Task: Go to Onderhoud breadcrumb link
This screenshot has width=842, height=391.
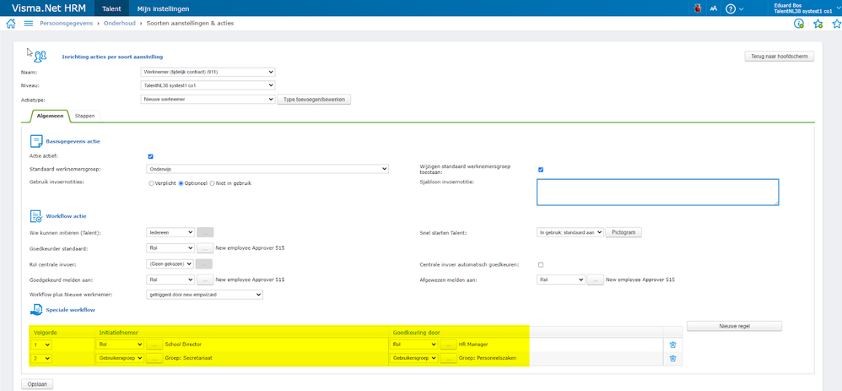Action: click(119, 24)
